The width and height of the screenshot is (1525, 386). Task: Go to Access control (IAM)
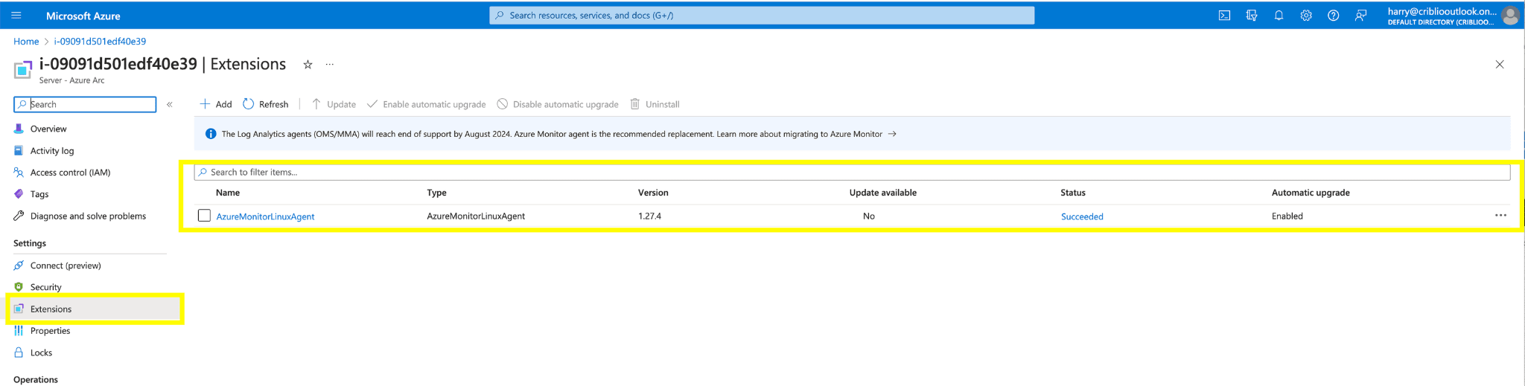[70, 173]
